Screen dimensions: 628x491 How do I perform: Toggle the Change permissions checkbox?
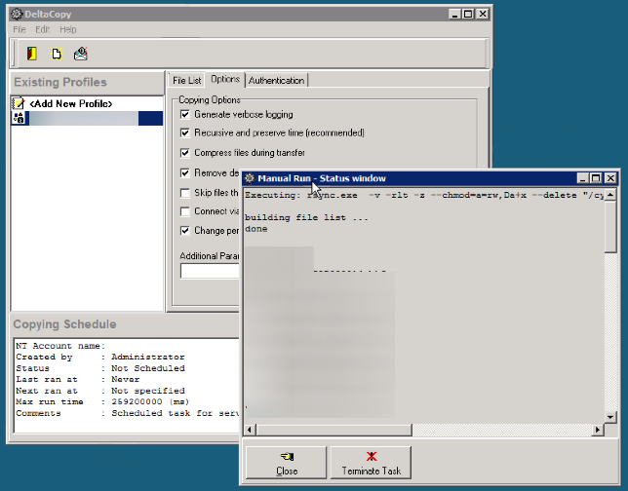point(185,231)
